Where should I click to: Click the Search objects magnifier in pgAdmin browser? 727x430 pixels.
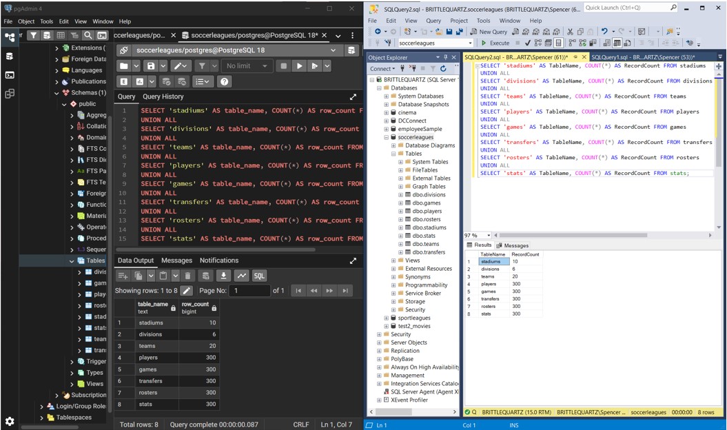point(88,35)
